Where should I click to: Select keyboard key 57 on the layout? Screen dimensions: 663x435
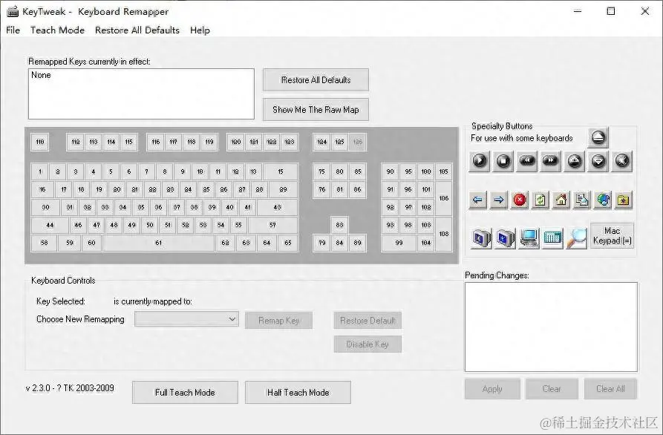pyautogui.click(x=272, y=225)
